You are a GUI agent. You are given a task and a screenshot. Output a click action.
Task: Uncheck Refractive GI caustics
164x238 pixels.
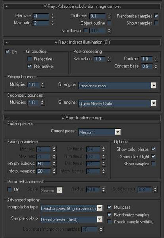(30, 66)
